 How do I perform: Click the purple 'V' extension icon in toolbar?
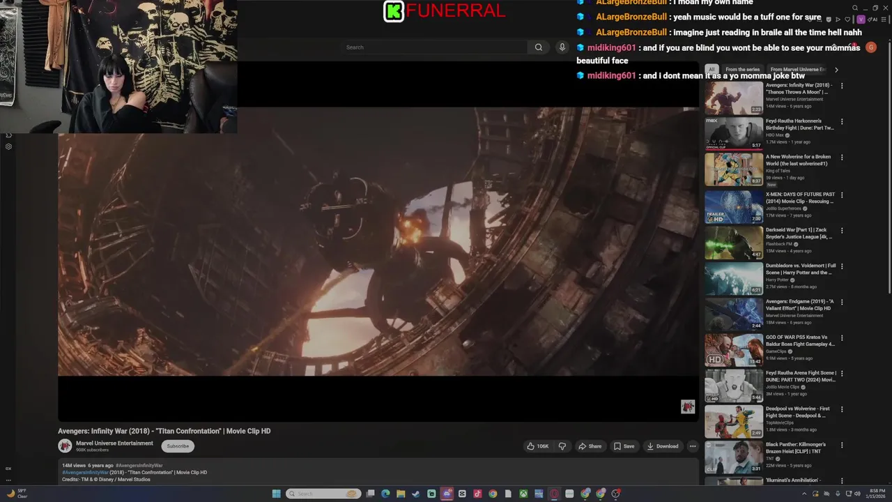[861, 20]
